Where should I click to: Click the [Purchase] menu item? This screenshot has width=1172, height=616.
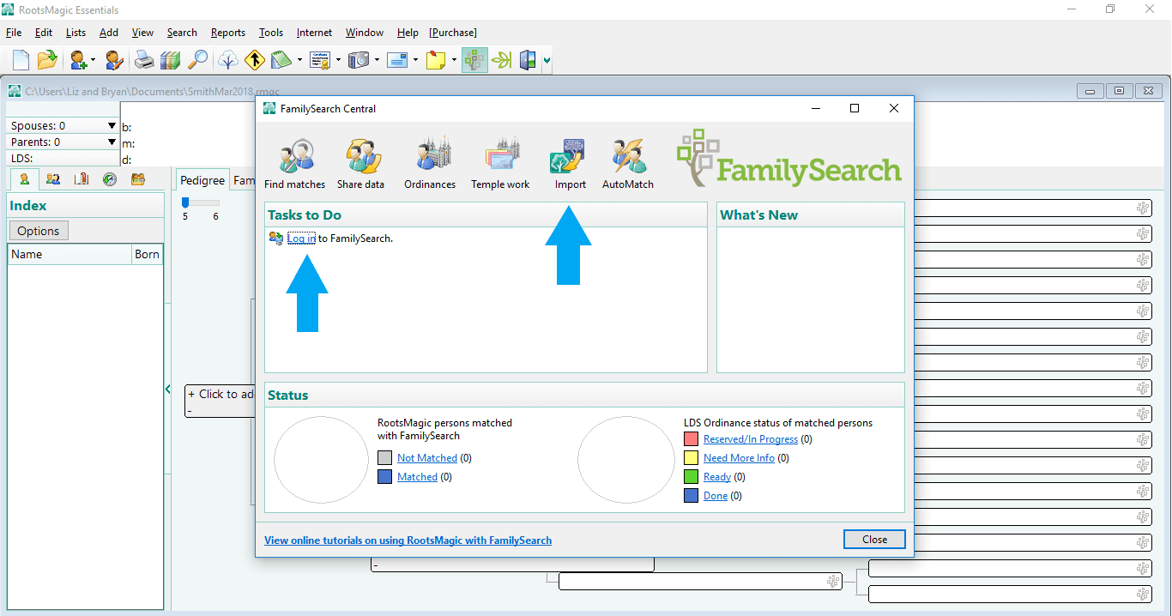pyautogui.click(x=453, y=33)
